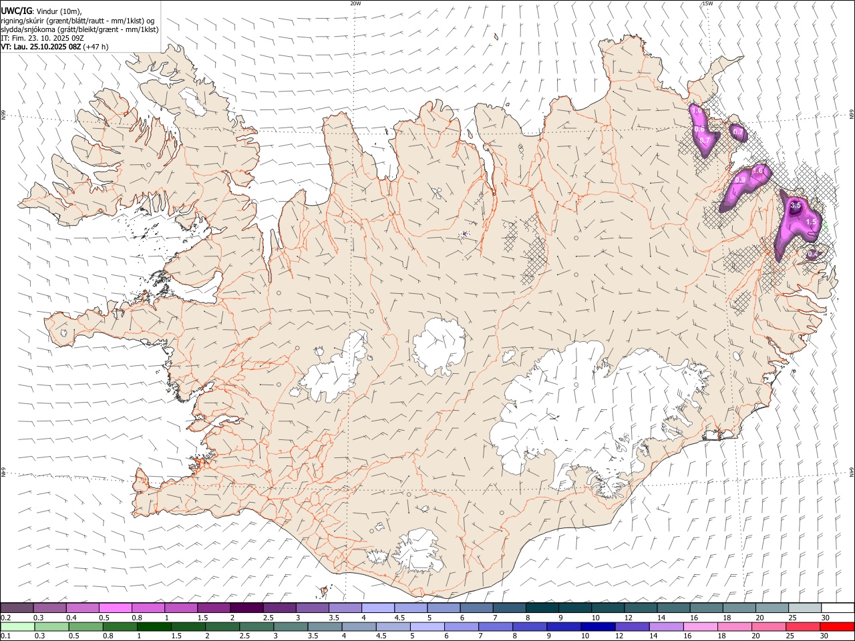The width and height of the screenshot is (855, 641).
Task: Click the VT: Lau. 25.10.2025 08Z (+47 h) line
Action: 55,47
